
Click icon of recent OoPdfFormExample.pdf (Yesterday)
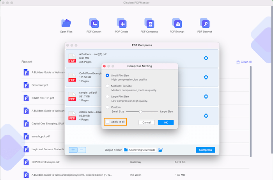(26, 162)
